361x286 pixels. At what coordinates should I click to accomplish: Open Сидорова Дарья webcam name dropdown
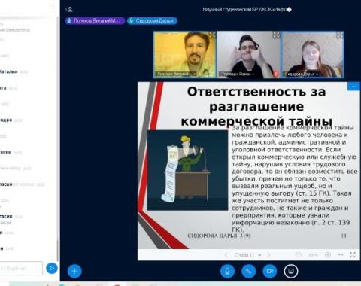pos(302,74)
